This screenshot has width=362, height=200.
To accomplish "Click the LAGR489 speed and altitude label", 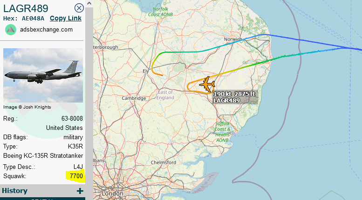I will click(x=235, y=97).
